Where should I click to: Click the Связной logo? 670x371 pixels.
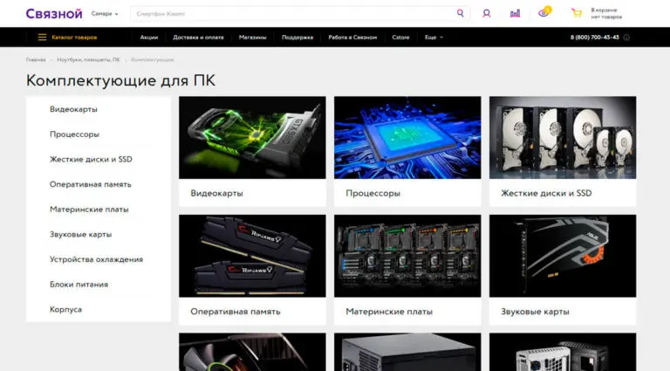54,14
